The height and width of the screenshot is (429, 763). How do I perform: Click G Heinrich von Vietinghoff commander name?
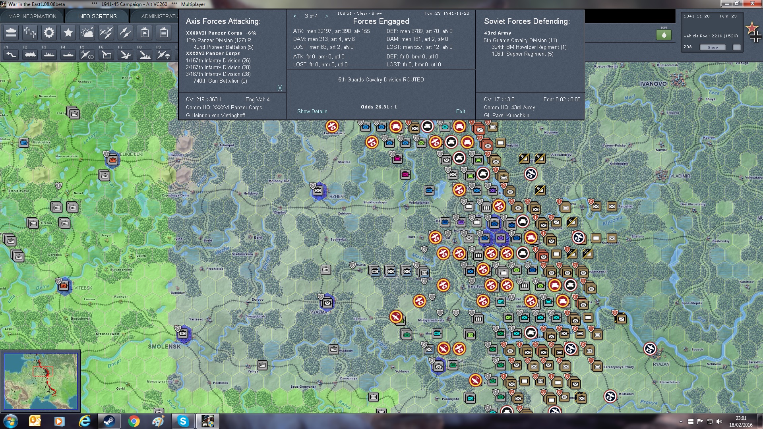click(215, 116)
